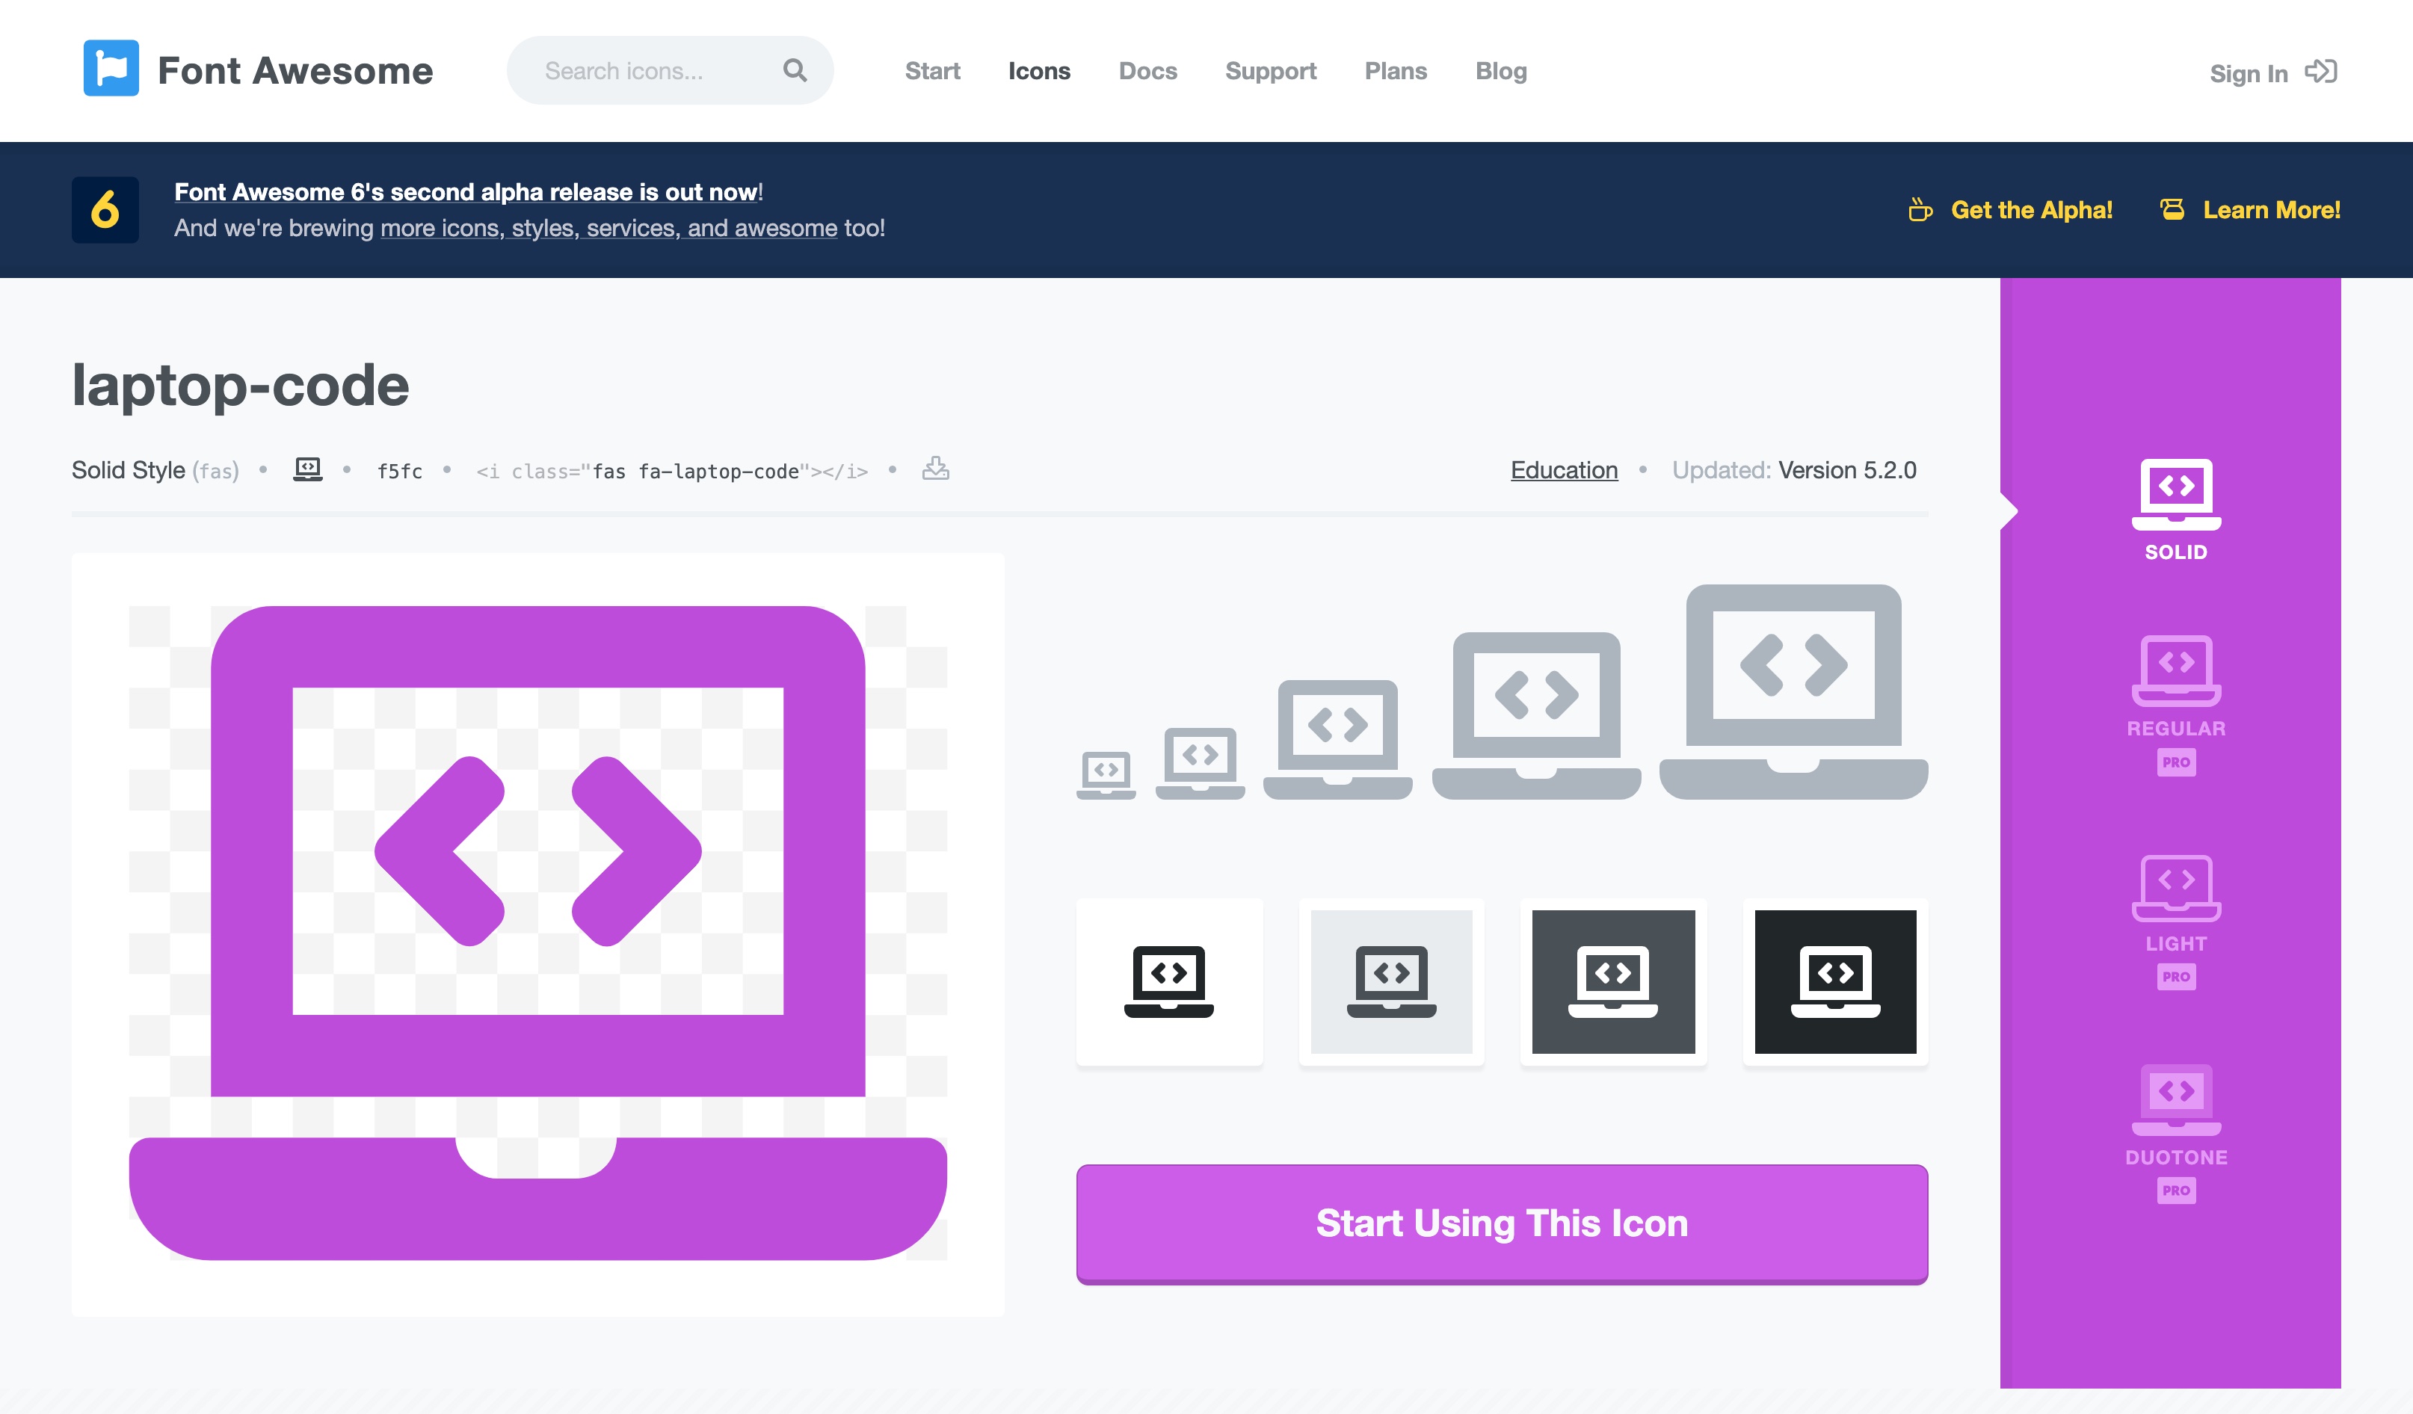Open the Start nav item

pyautogui.click(x=931, y=71)
